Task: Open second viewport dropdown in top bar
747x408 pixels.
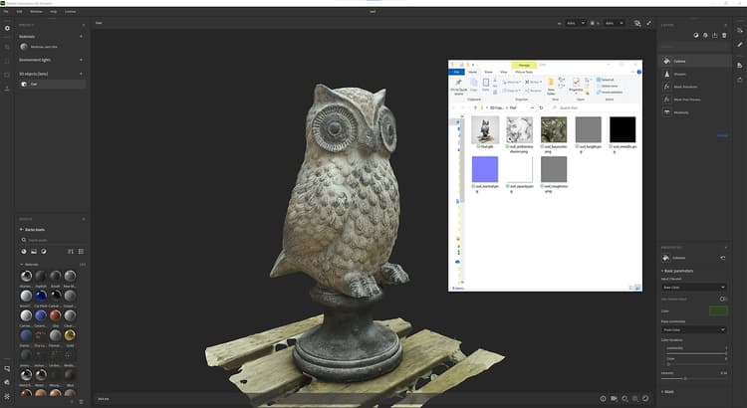Action: [614, 23]
